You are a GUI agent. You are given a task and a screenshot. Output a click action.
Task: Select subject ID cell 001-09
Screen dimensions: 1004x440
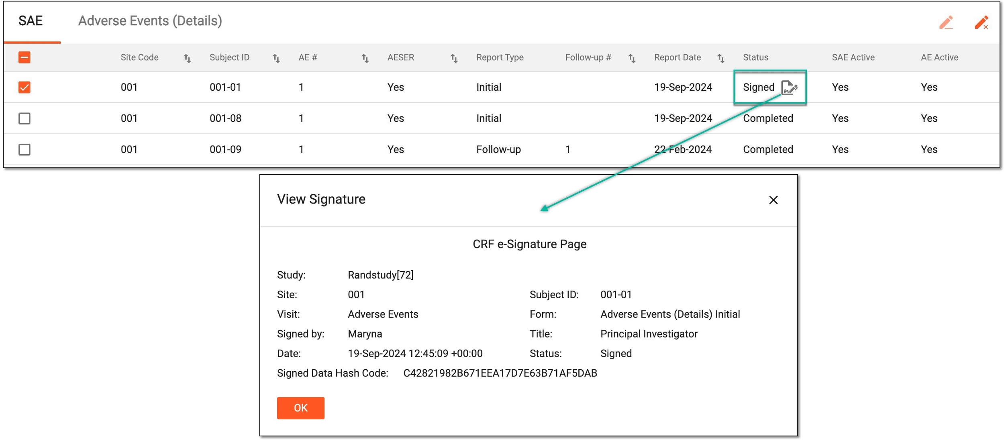tap(225, 149)
